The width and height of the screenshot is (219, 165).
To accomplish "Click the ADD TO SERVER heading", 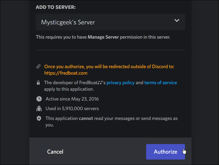I will pyautogui.click(x=56, y=7).
